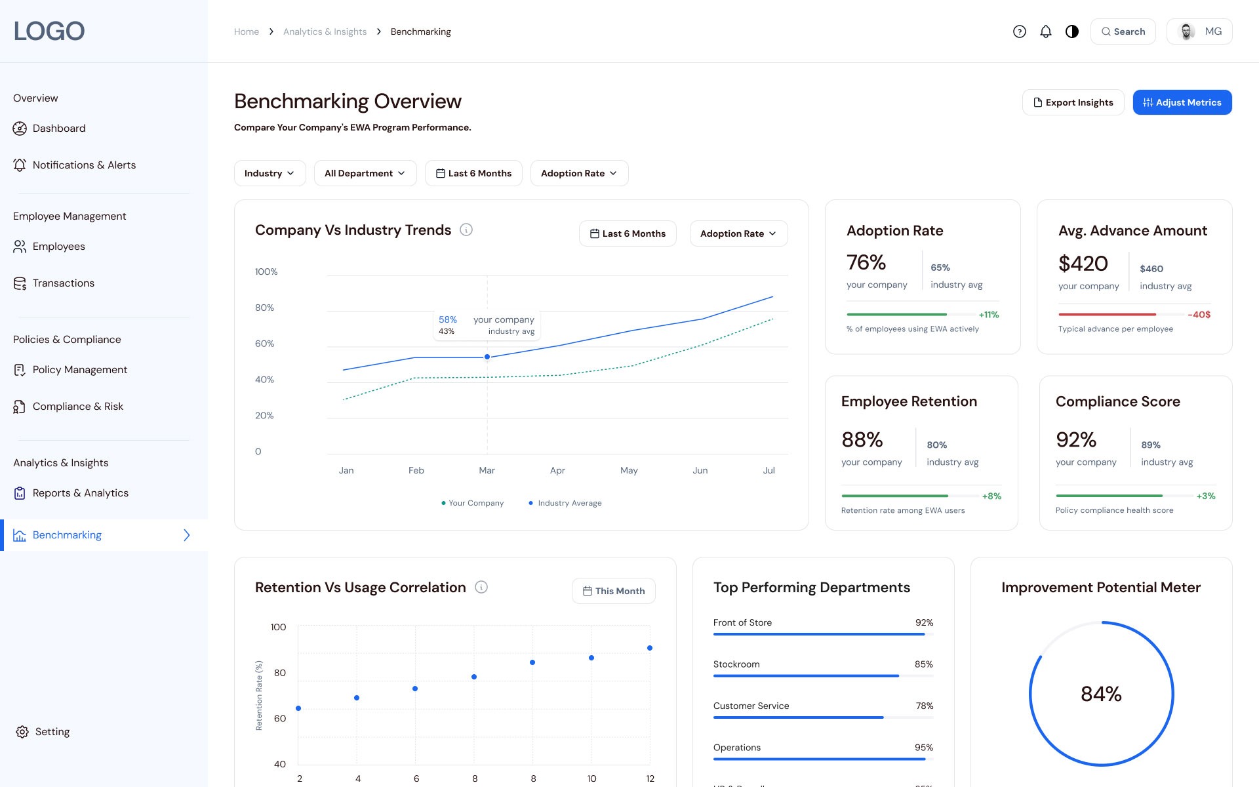Open Dashboard from sidebar
This screenshot has width=1259, height=787.
tap(59, 129)
